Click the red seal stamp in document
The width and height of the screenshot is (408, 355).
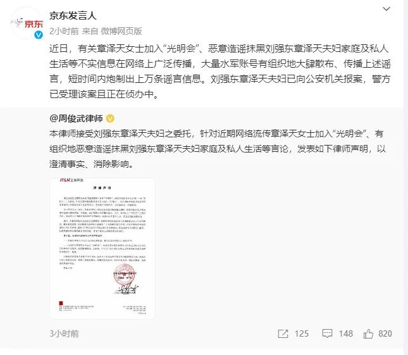(x=125, y=275)
